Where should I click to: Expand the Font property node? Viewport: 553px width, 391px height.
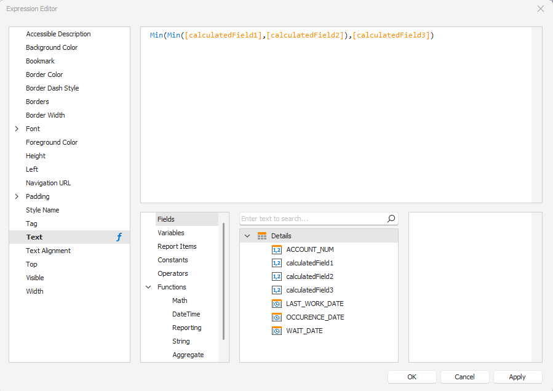pyautogui.click(x=17, y=129)
